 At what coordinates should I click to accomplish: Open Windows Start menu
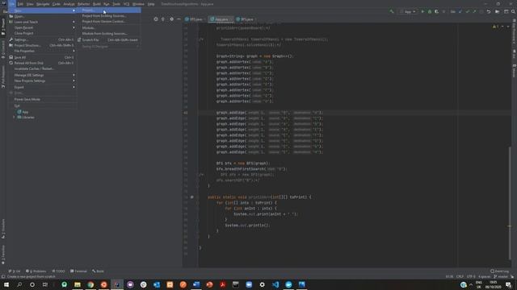click(x=6, y=284)
